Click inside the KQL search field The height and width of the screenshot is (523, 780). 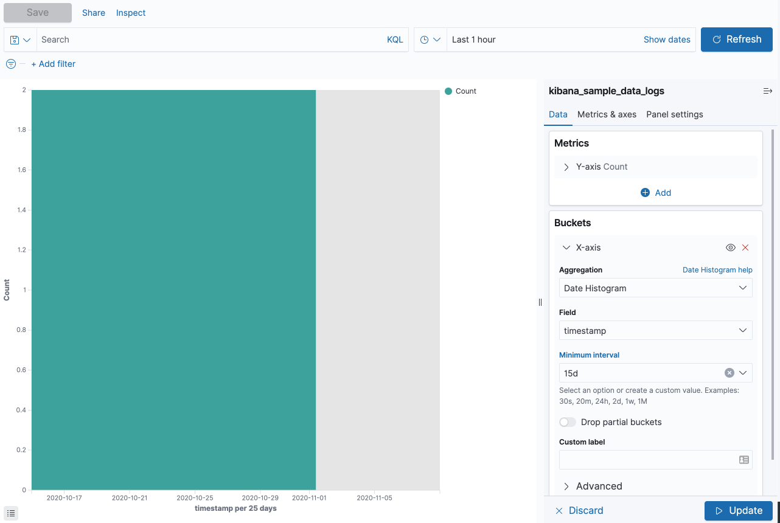(x=183, y=39)
